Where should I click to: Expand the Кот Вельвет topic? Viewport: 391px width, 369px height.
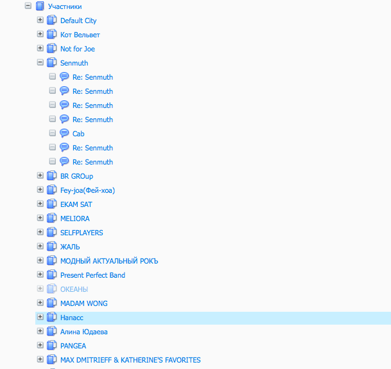click(x=40, y=34)
